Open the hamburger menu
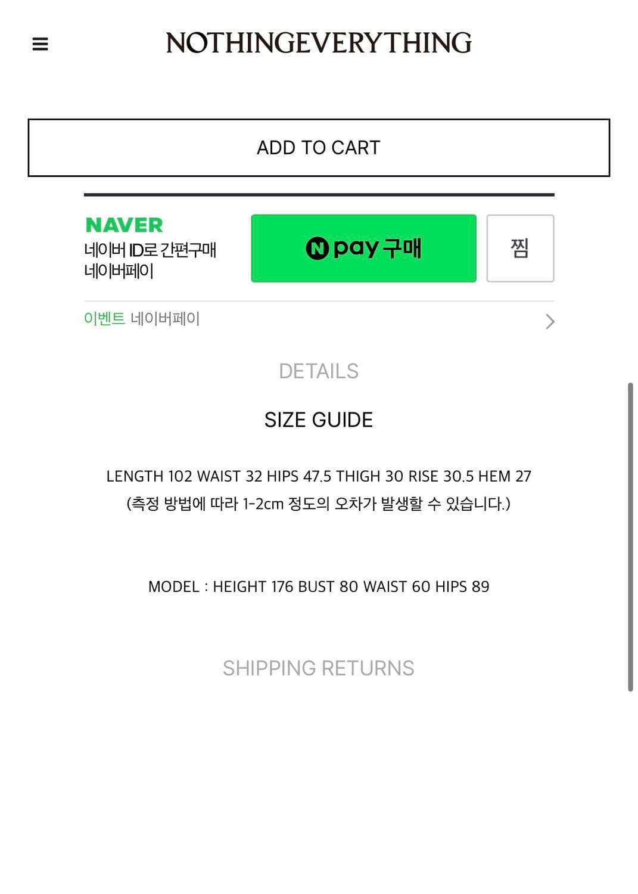 click(40, 44)
